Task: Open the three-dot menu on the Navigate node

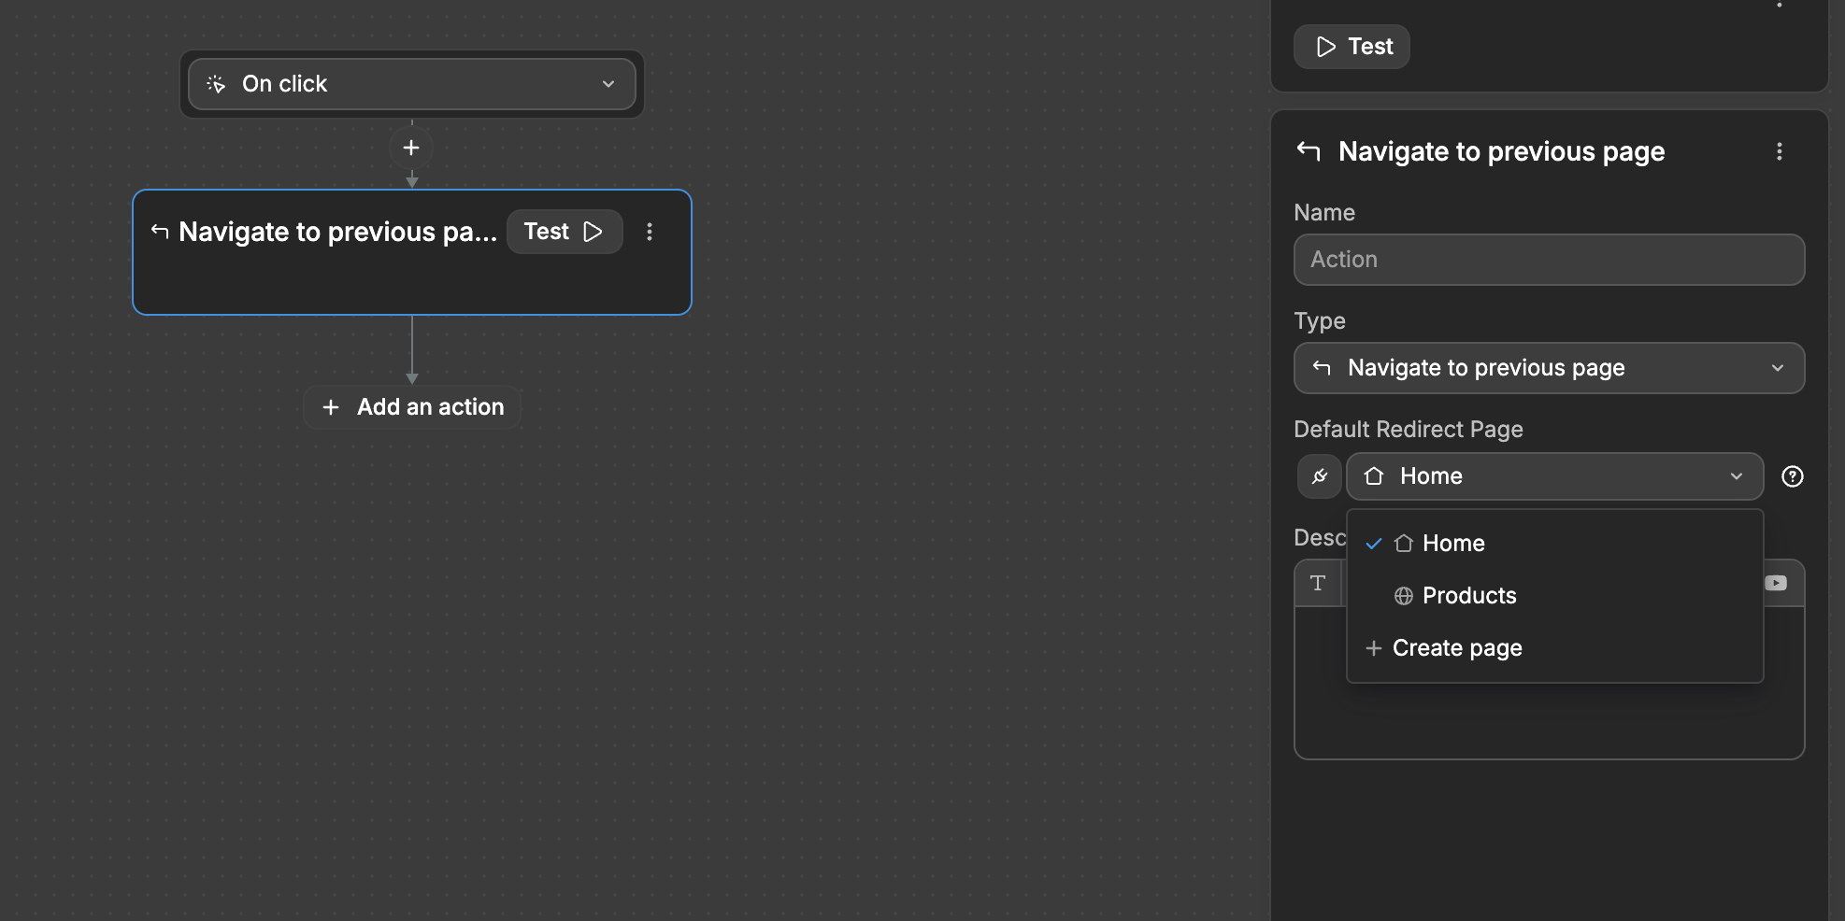Action: point(650,231)
